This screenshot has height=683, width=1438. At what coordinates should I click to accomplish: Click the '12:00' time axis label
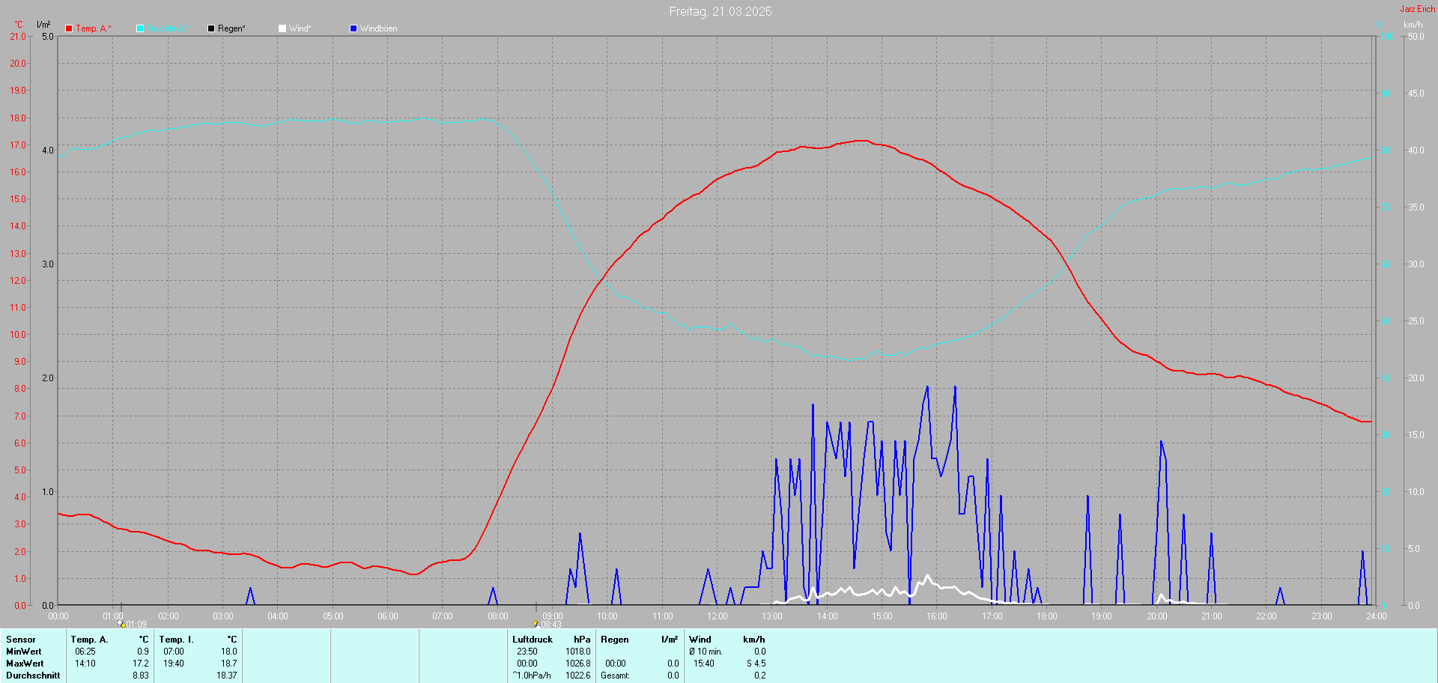pos(718,616)
